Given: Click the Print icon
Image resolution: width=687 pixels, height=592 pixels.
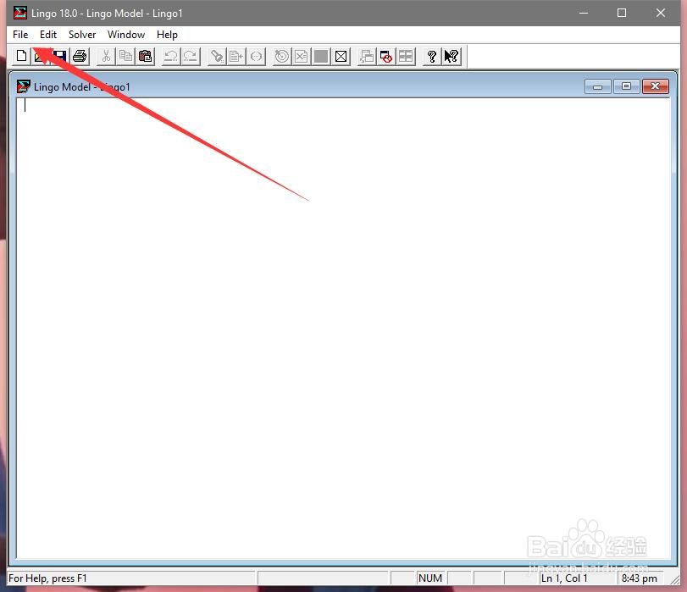Looking at the screenshot, I should (x=80, y=56).
